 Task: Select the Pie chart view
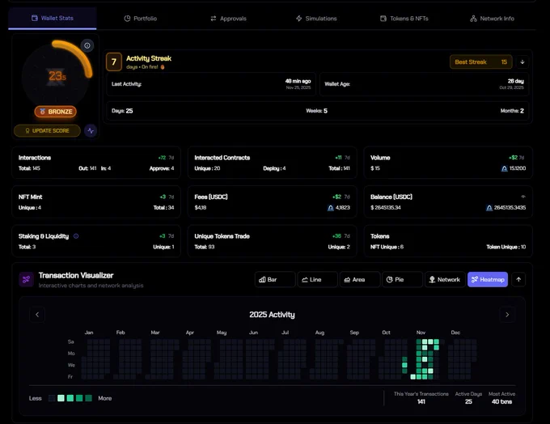point(402,279)
